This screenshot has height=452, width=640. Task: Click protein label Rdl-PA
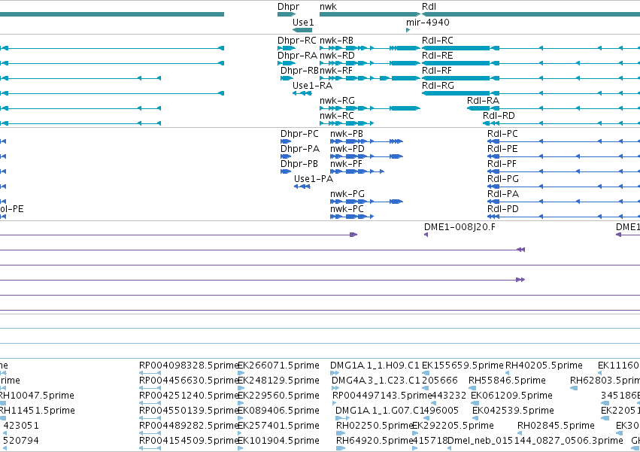pos(503,194)
